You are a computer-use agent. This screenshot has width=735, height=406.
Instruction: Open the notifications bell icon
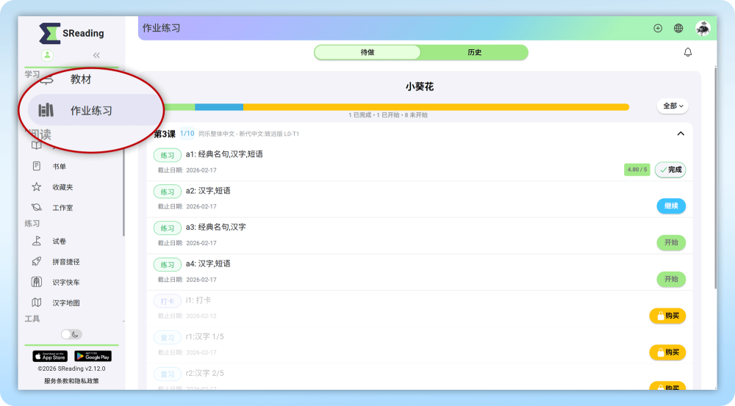pos(688,52)
